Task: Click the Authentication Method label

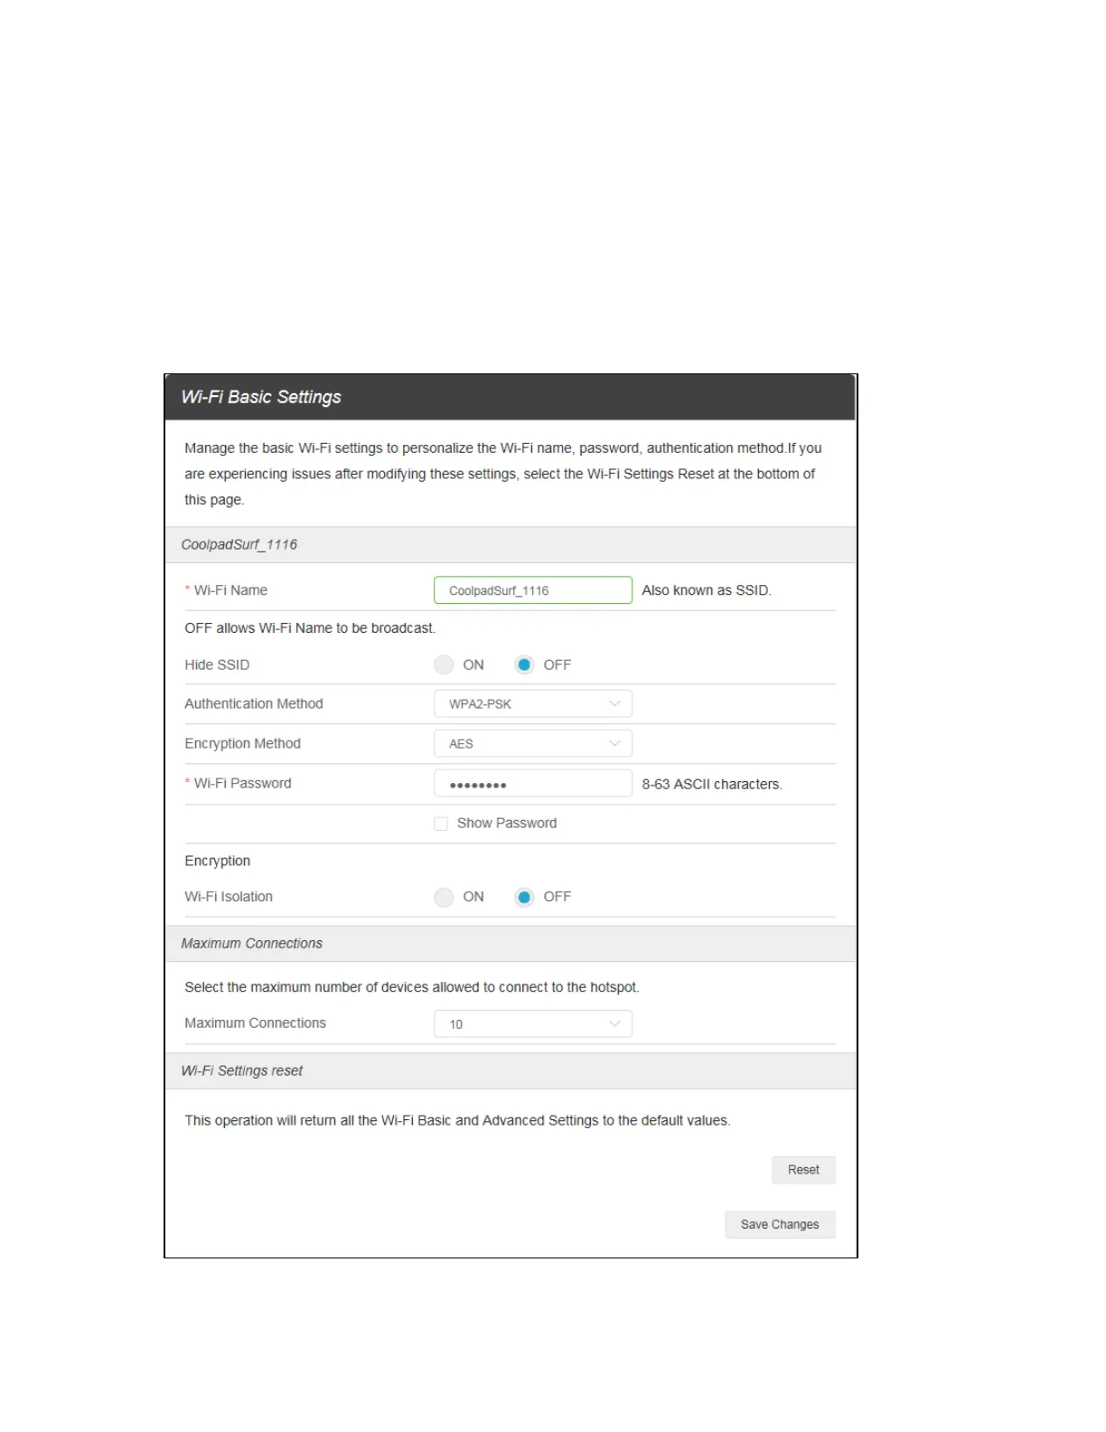Action: coord(254,703)
